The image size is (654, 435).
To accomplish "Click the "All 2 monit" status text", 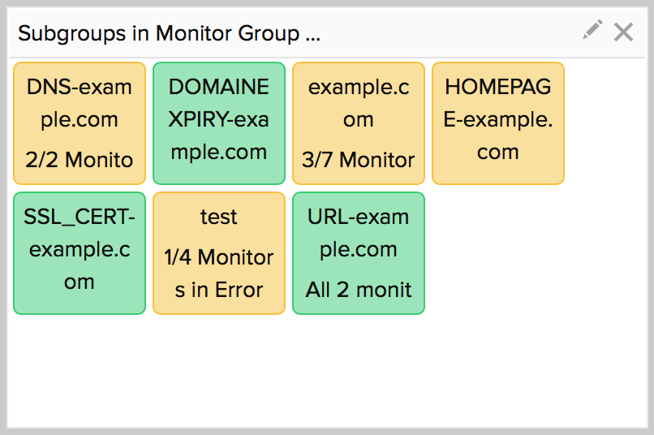I will pyautogui.click(x=358, y=290).
